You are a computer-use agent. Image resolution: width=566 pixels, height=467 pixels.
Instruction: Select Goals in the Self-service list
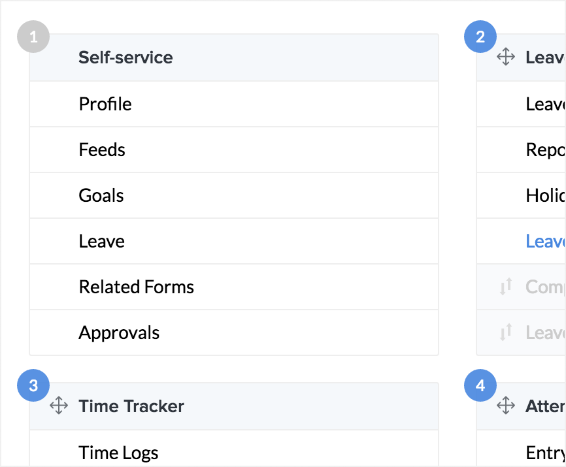101,196
